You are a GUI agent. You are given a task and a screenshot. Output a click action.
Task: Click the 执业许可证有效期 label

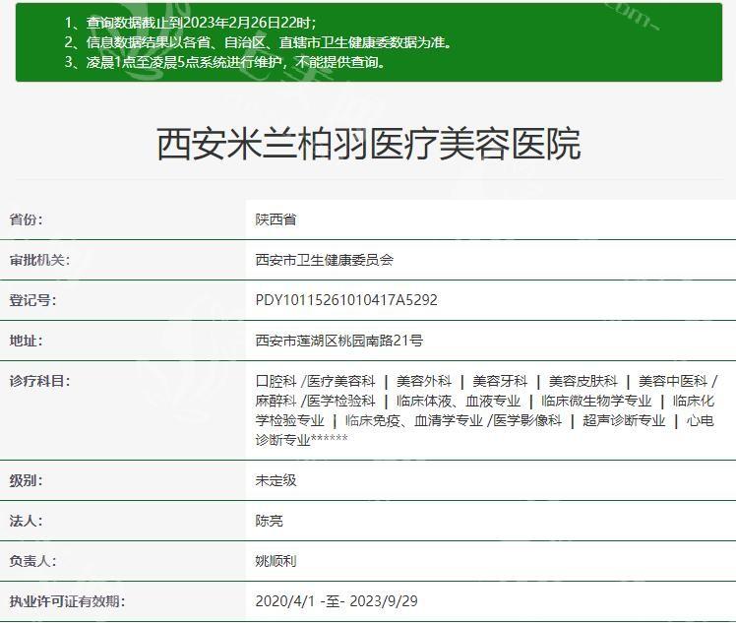pyautogui.click(x=67, y=601)
